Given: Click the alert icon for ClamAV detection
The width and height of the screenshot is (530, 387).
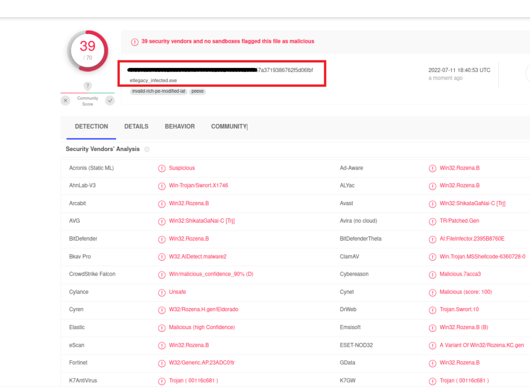Looking at the screenshot, I should (x=432, y=257).
